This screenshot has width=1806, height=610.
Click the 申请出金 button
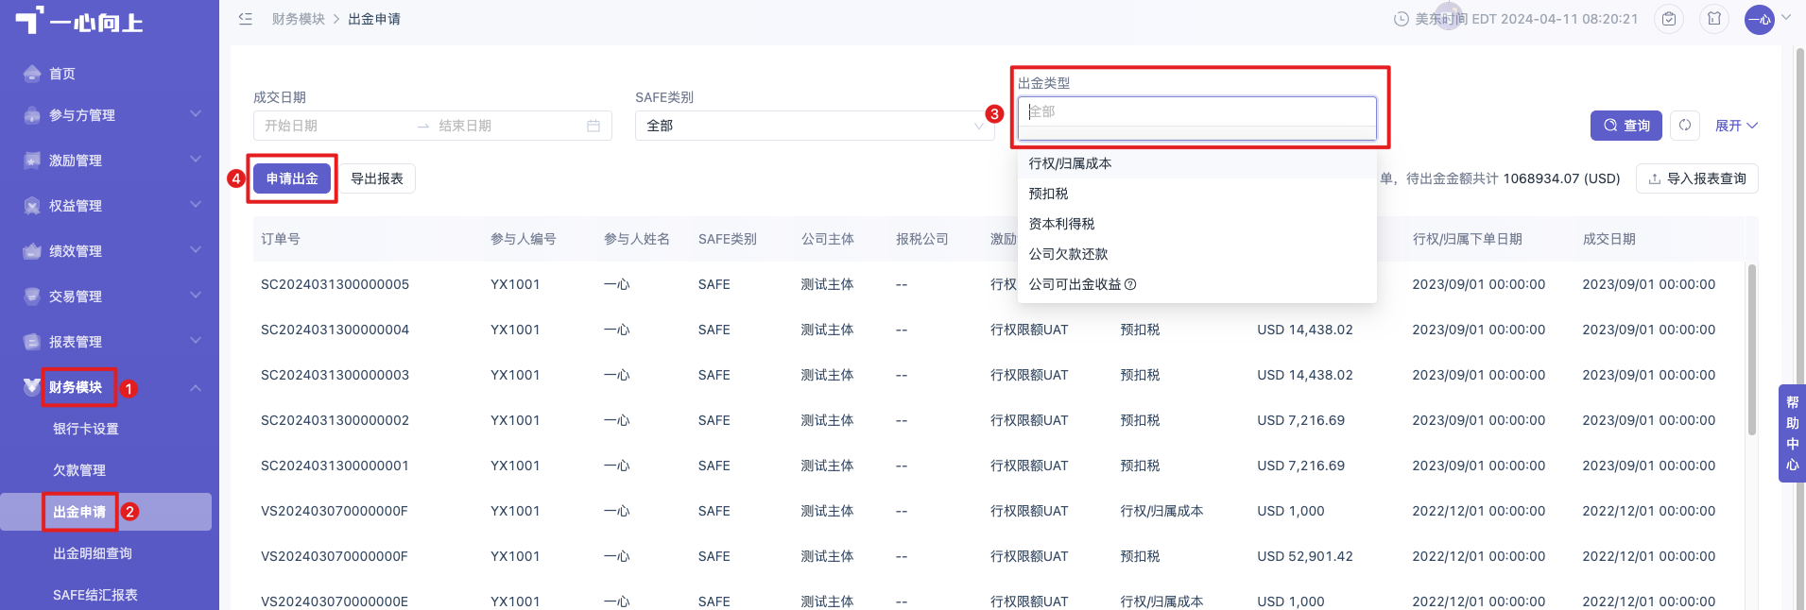click(292, 178)
